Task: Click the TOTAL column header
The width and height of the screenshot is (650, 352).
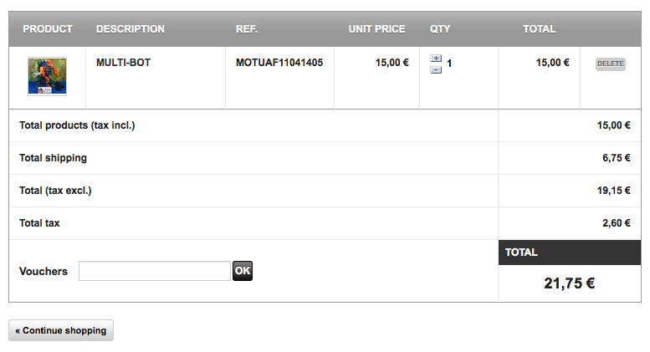Action: pos(539,29)
